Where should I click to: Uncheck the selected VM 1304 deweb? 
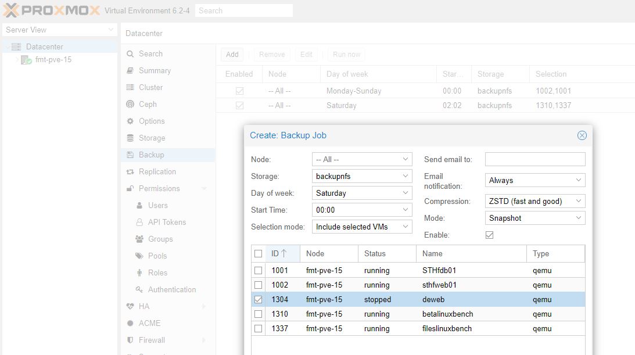click(x=258, y=300)
